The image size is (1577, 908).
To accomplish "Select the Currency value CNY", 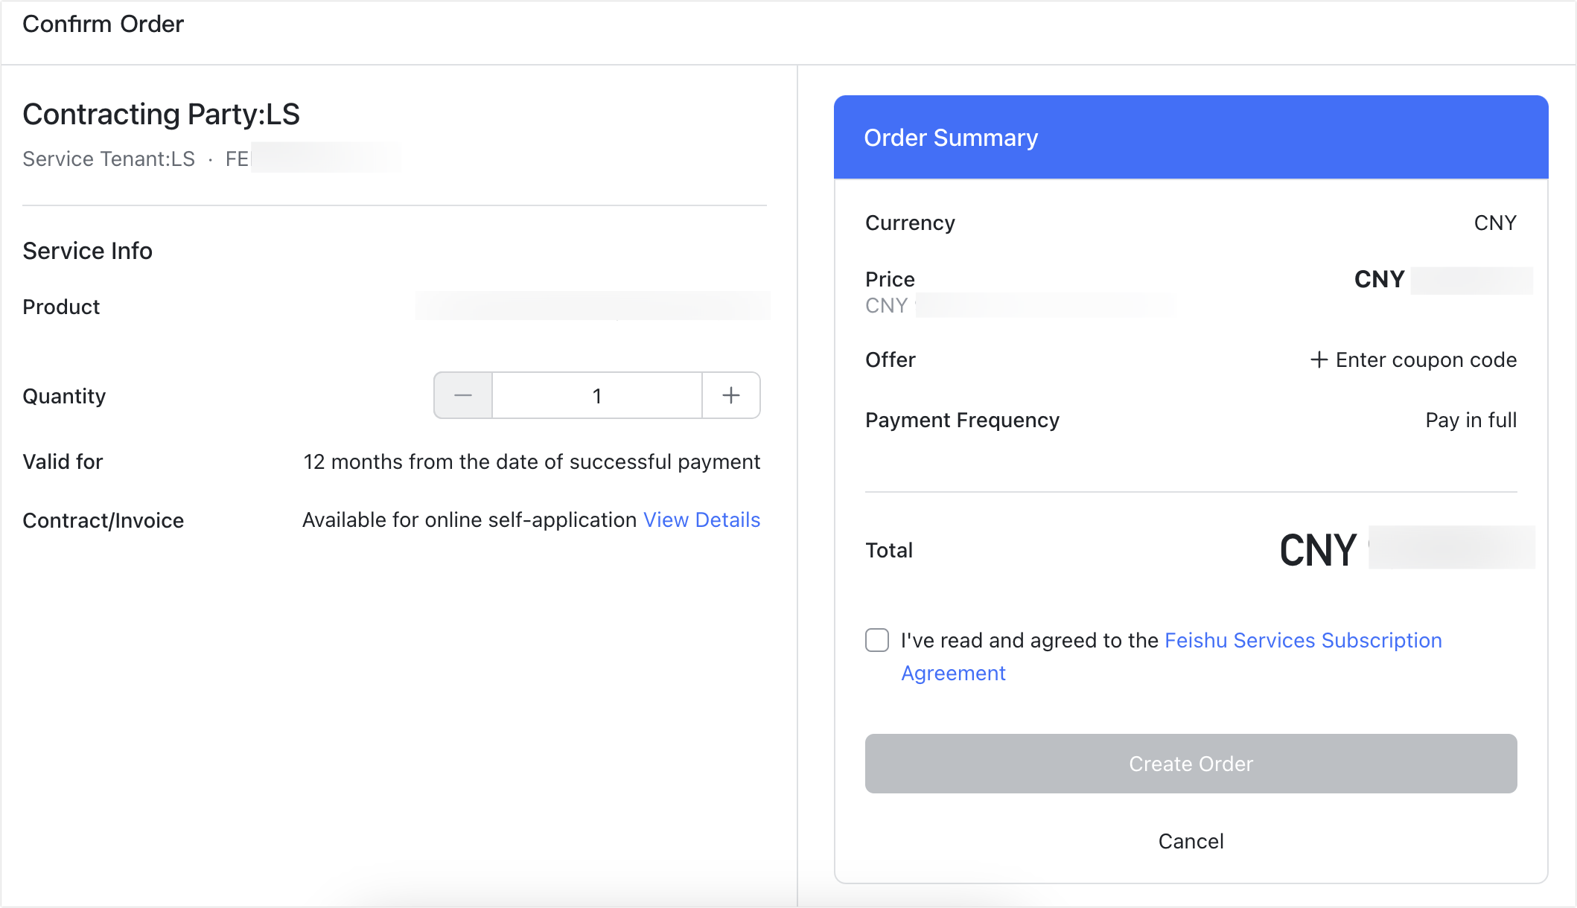I will point(1494,223).
